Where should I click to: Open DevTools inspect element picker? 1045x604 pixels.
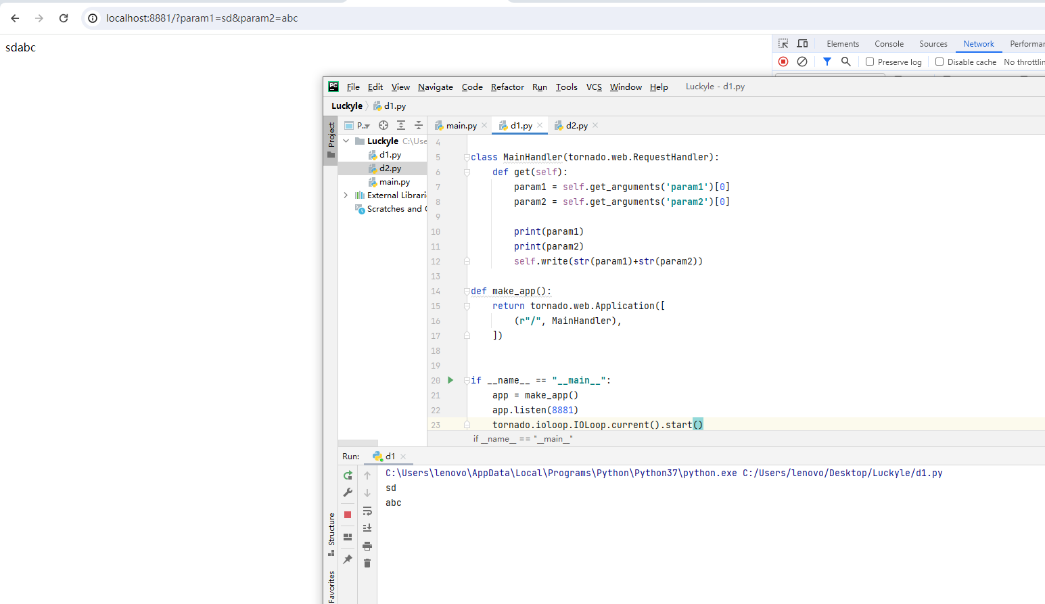(x=783, y=44)
